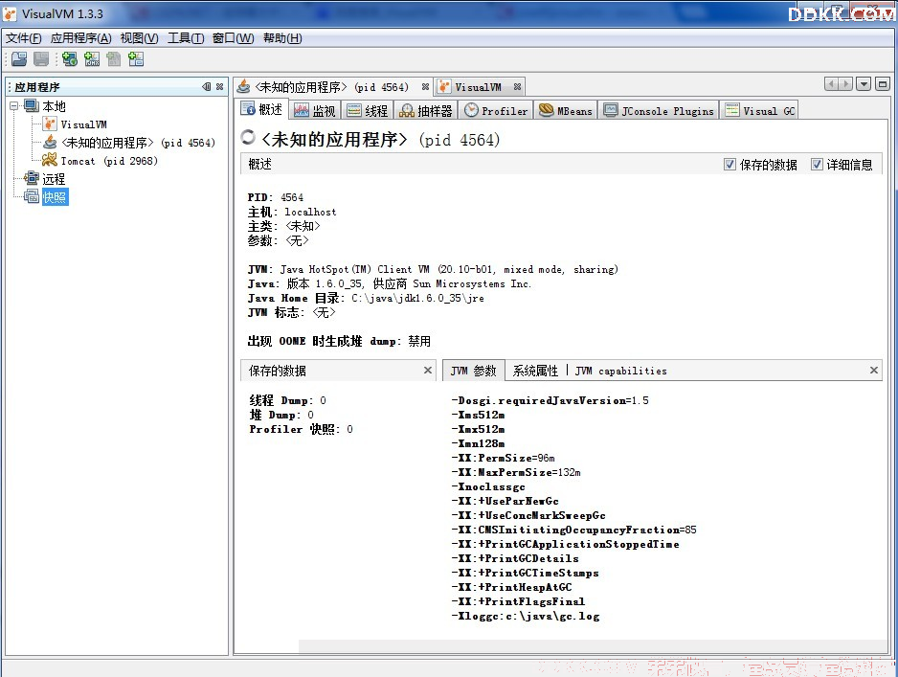Click the -XX:+PrintFlagsFinal argument
The image size is (898, 677).
click(x=518, y=601)
